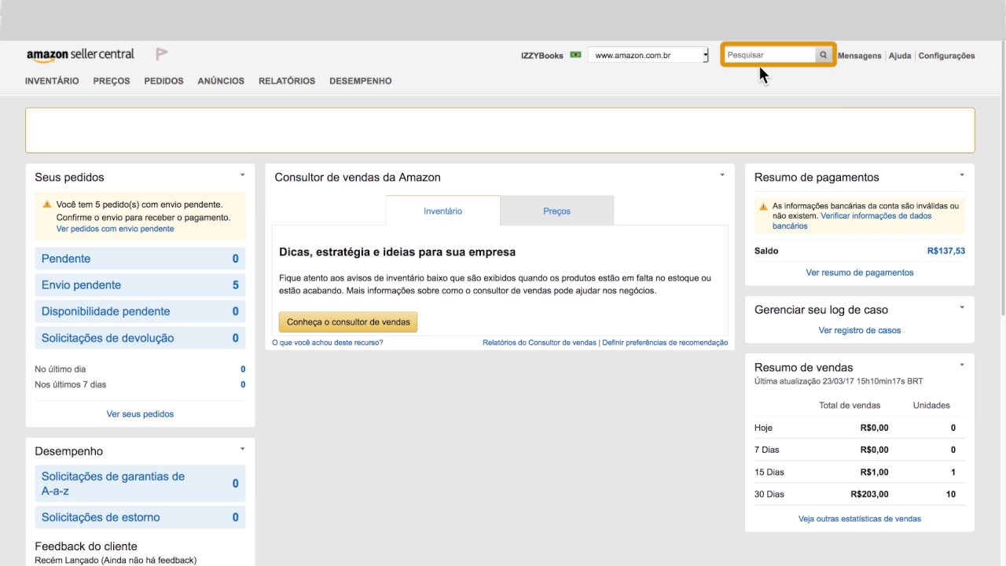Click Definir preferências de recomendação link

[665, 343]
